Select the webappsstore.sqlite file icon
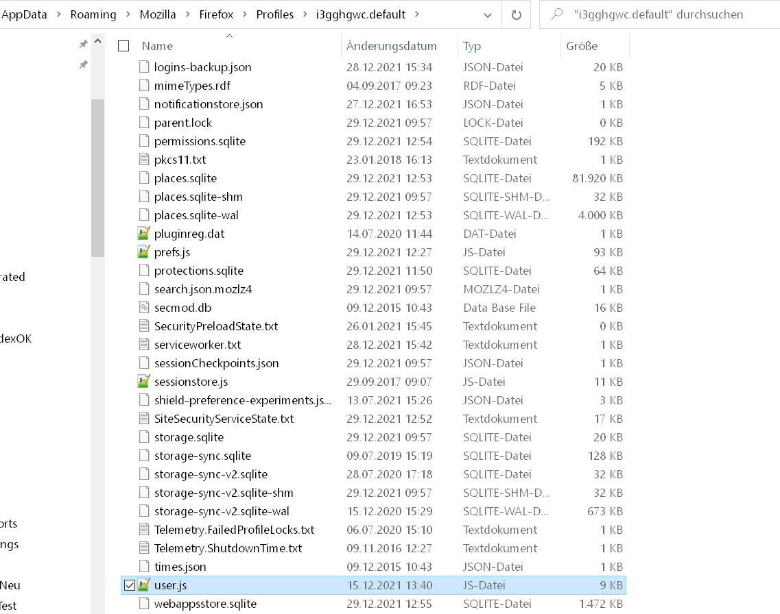Image resolution: width=780 pixels, height=614 pixels. pos(144,604)
